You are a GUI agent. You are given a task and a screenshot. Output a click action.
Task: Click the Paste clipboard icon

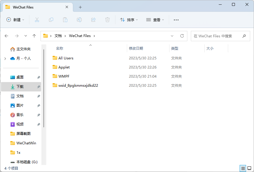point(65,20)
